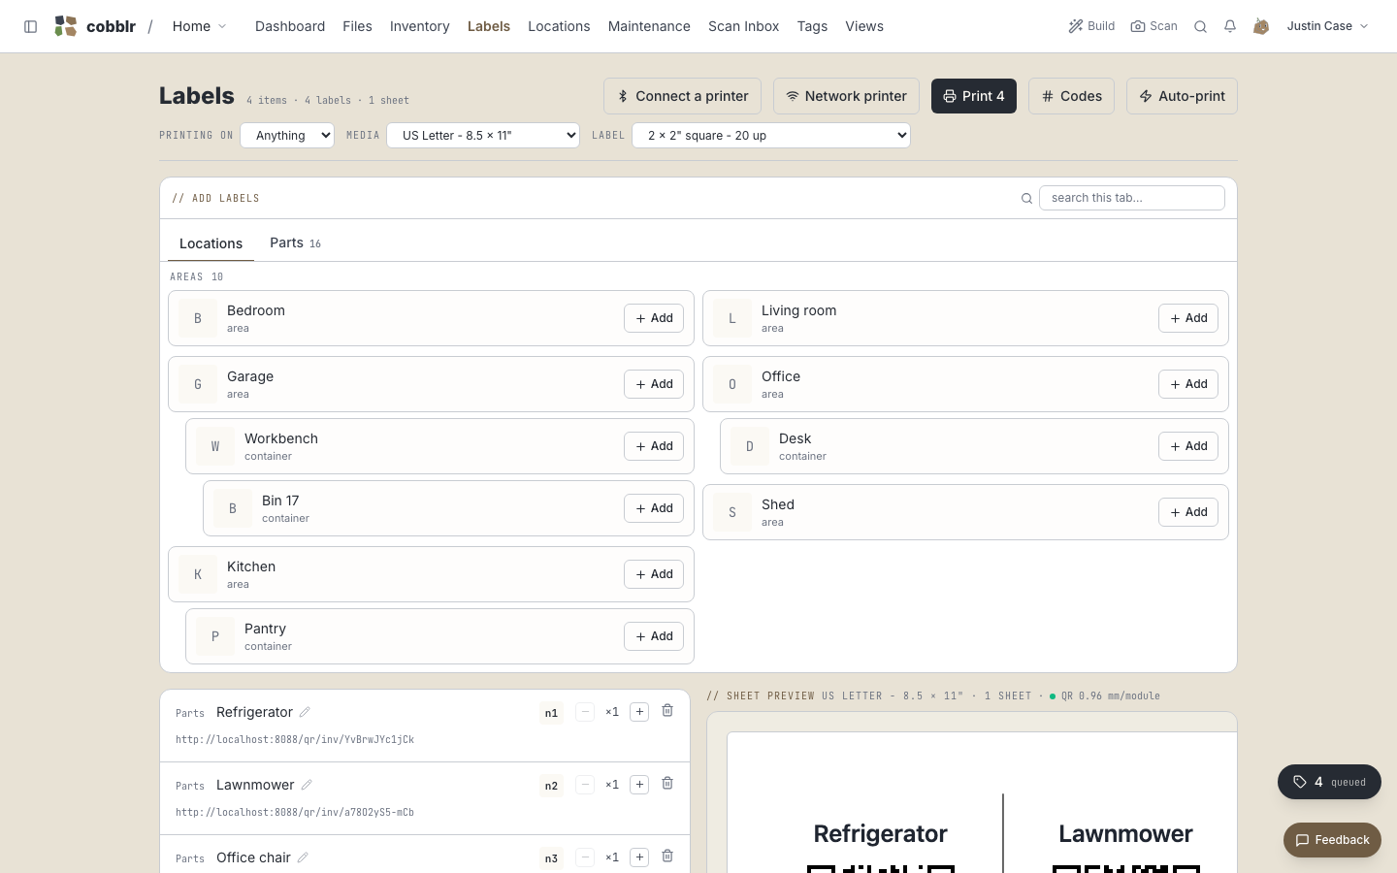Viewport: 1397px width, 873px height.
Task: Select the Locations tab
Action: [x=211, y=243]
